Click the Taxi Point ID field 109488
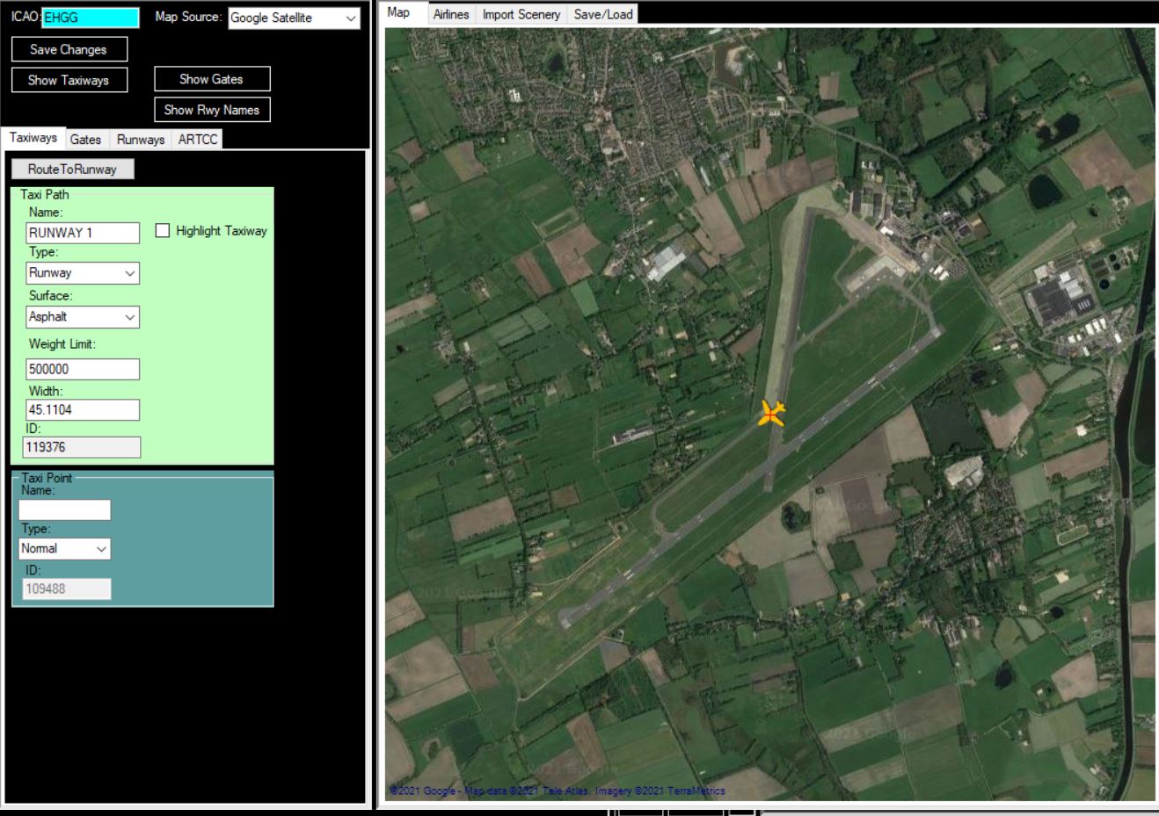The width and height of the screenshot is (1159, 816). tap(66, 589)
